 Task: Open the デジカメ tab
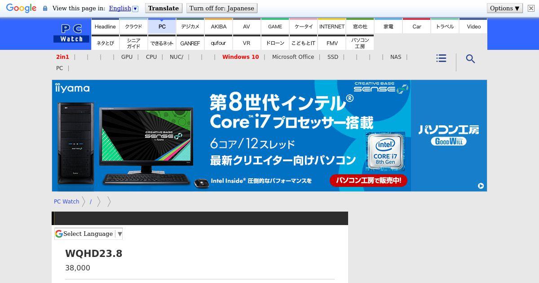pyautogui.click(x=190, y=27)
